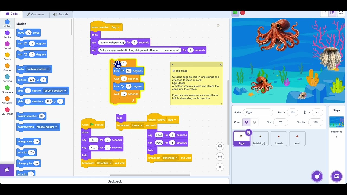The width and height of the screenshot is (347, 195).
Task: Close the Egg Stage comment note
Action: click(221, 64)
